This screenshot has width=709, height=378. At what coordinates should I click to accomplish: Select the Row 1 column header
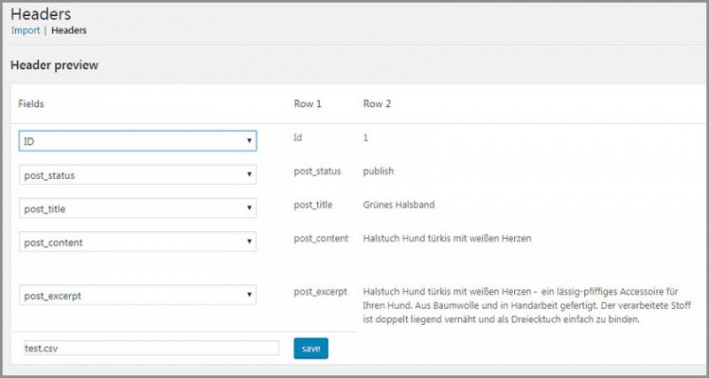(x=307, y=104)
